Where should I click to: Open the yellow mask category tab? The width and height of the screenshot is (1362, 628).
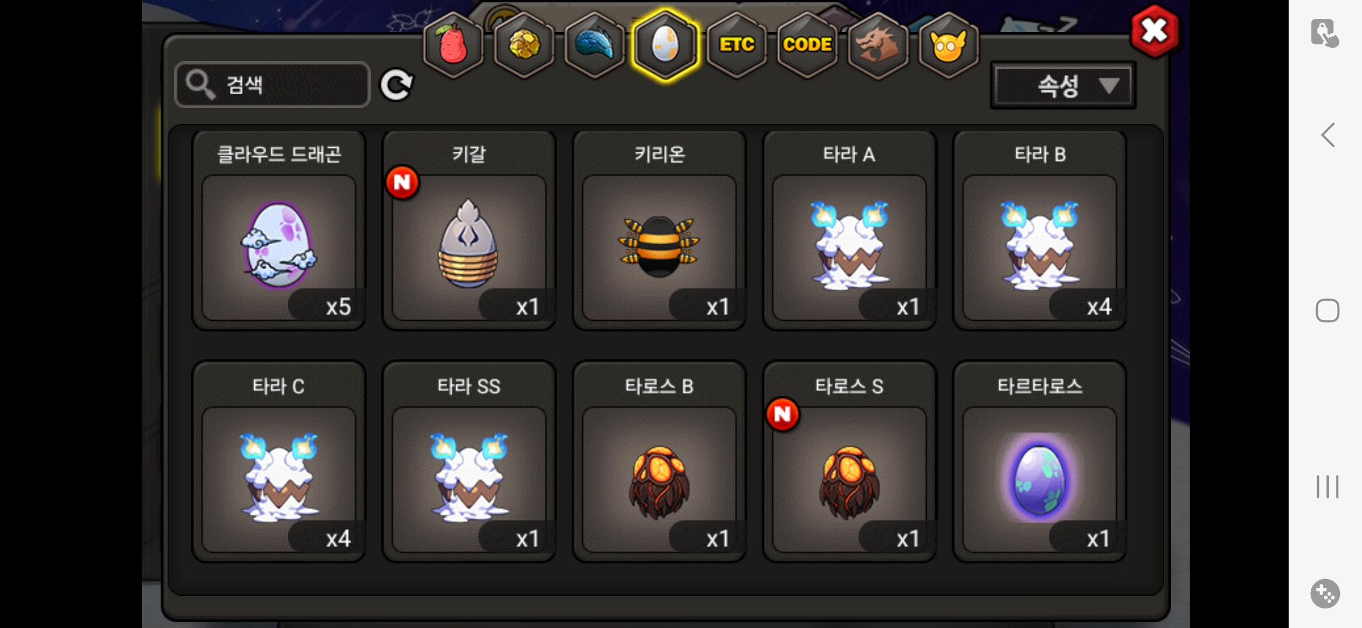(948, 45)
